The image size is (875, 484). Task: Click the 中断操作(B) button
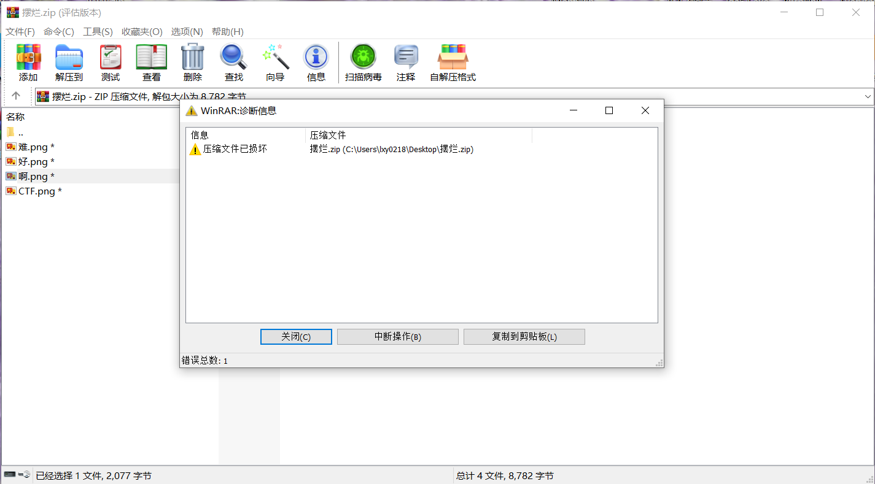[x=397, y=337]
